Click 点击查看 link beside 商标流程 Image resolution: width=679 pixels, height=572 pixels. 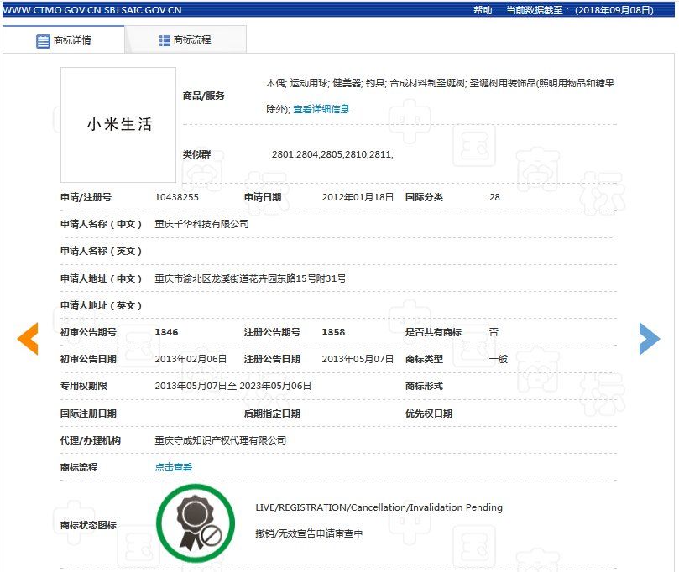pos(174,467)
